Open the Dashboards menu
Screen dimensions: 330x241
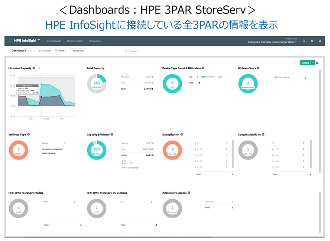[x=54, y=41]
